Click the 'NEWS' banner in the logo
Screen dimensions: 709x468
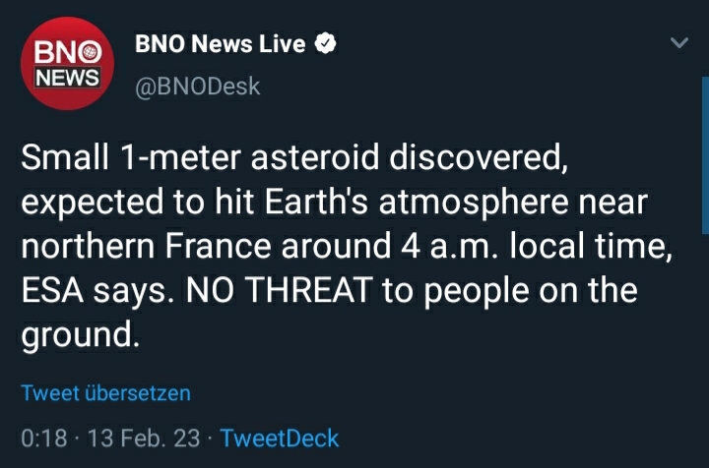68,77
